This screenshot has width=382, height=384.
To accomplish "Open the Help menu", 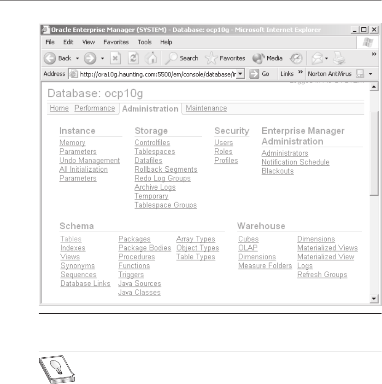I will tap(166, 42).
